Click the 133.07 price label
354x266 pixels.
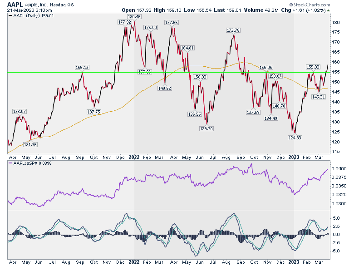[19, 111]
